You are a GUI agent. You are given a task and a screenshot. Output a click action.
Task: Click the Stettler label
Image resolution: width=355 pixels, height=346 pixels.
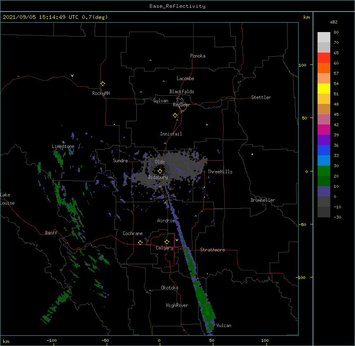261,97
